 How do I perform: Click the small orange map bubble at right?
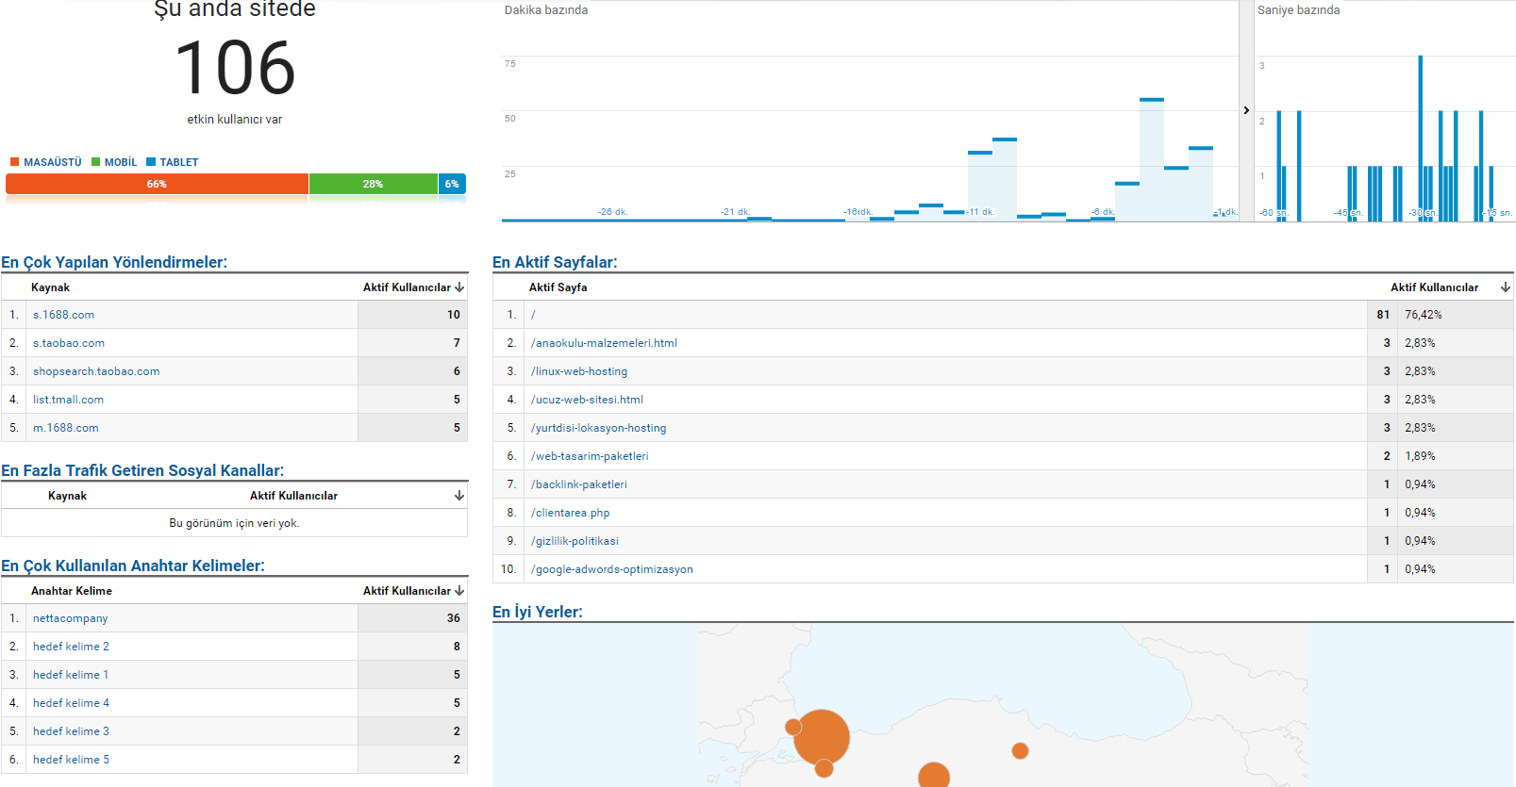pyautogui.click(x=1020, y=751)
